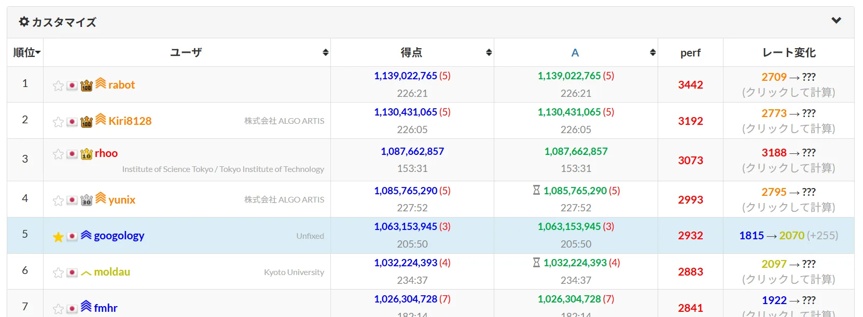Toggle favorite star for Kiri8128
The image size is (863, 317).
click(58, 122)
